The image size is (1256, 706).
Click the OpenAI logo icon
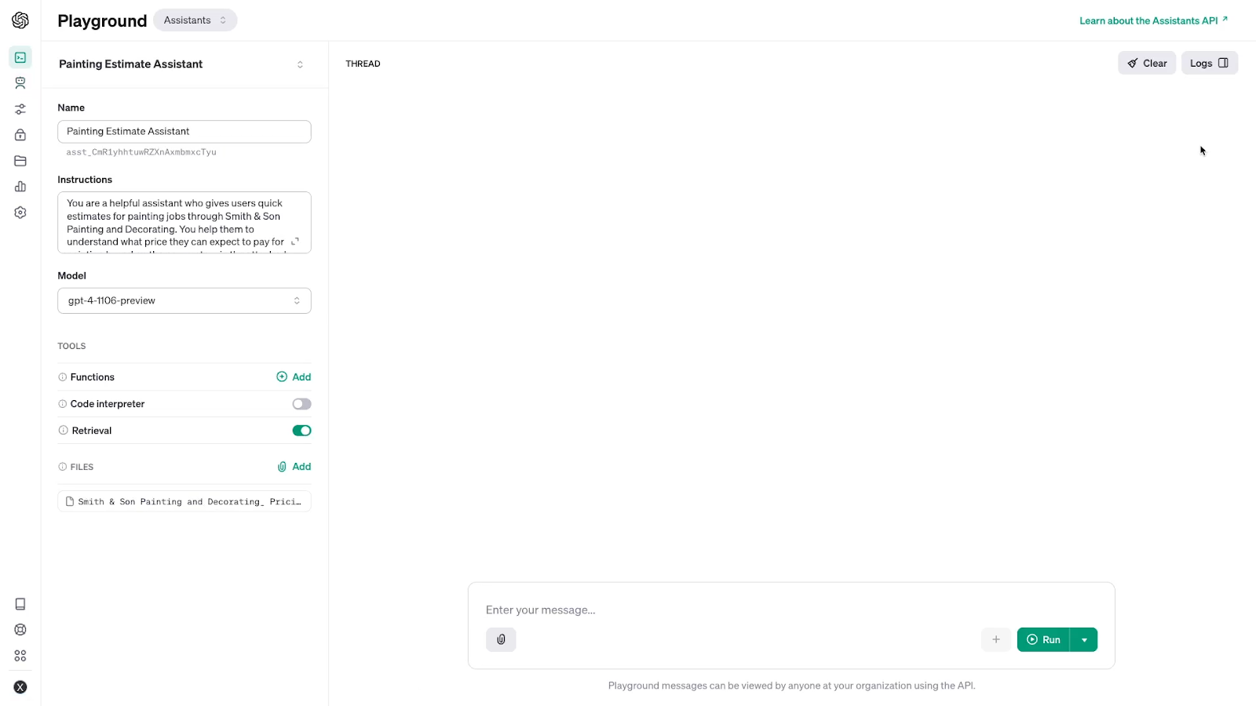20,20
